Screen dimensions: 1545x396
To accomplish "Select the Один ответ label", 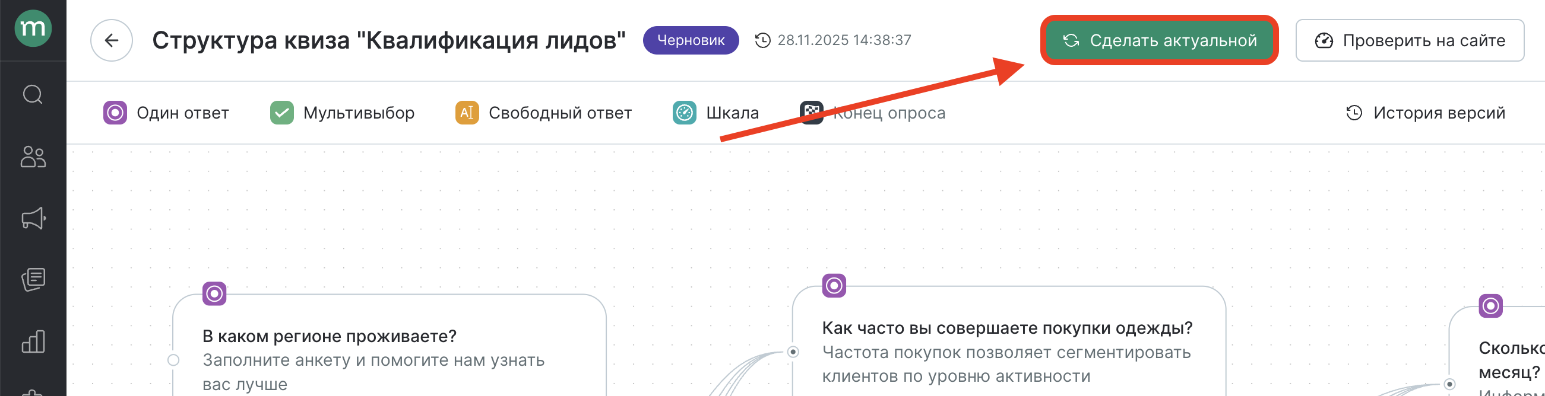I will click(183, 113).
